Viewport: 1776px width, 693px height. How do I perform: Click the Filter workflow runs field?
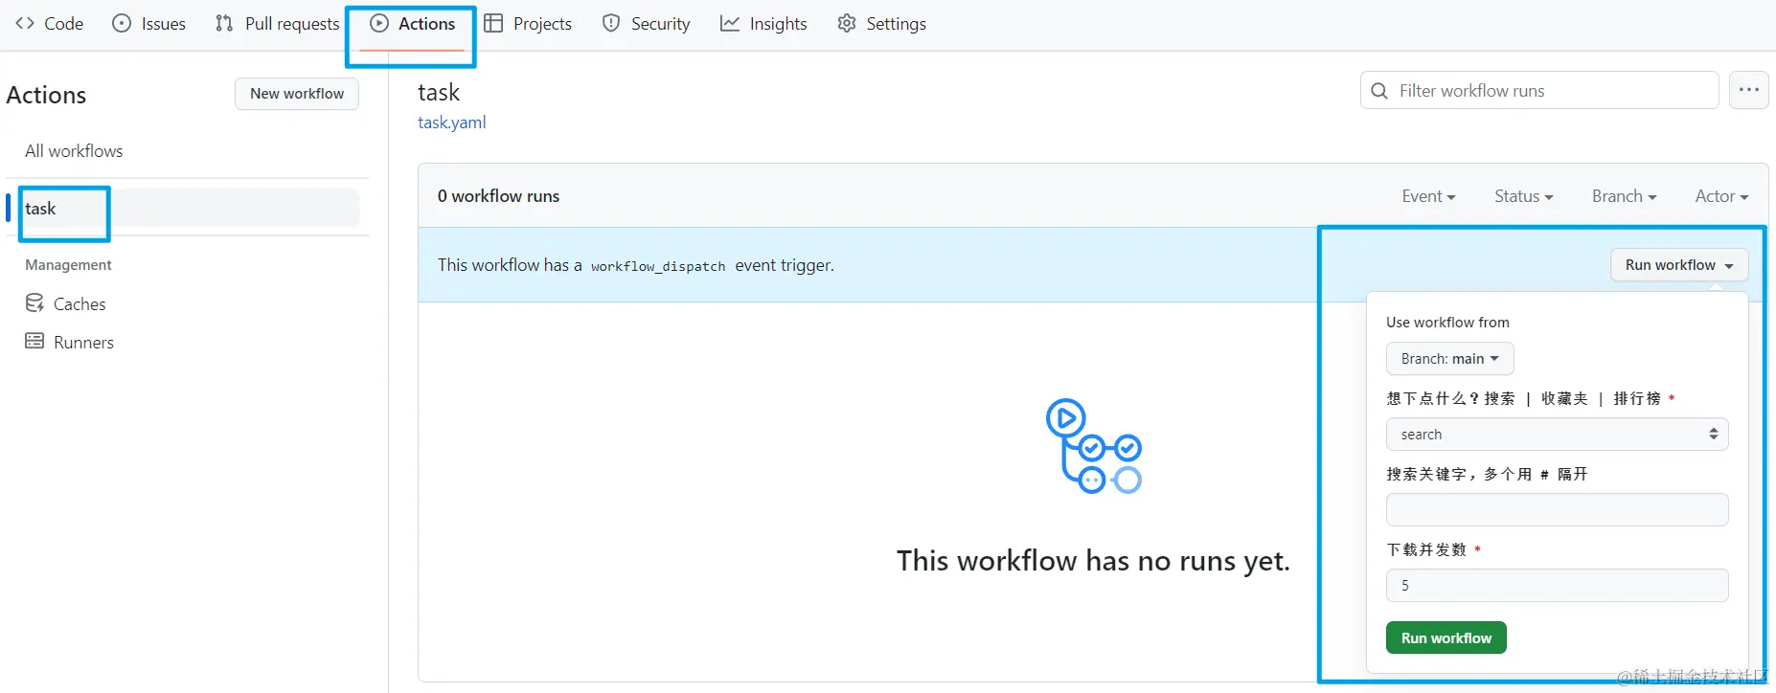(1539, 91)
